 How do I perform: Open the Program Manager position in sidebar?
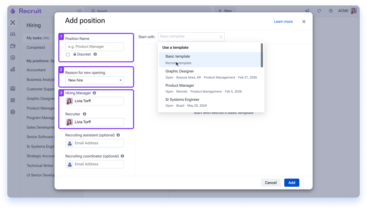click(x=41, y=118)
